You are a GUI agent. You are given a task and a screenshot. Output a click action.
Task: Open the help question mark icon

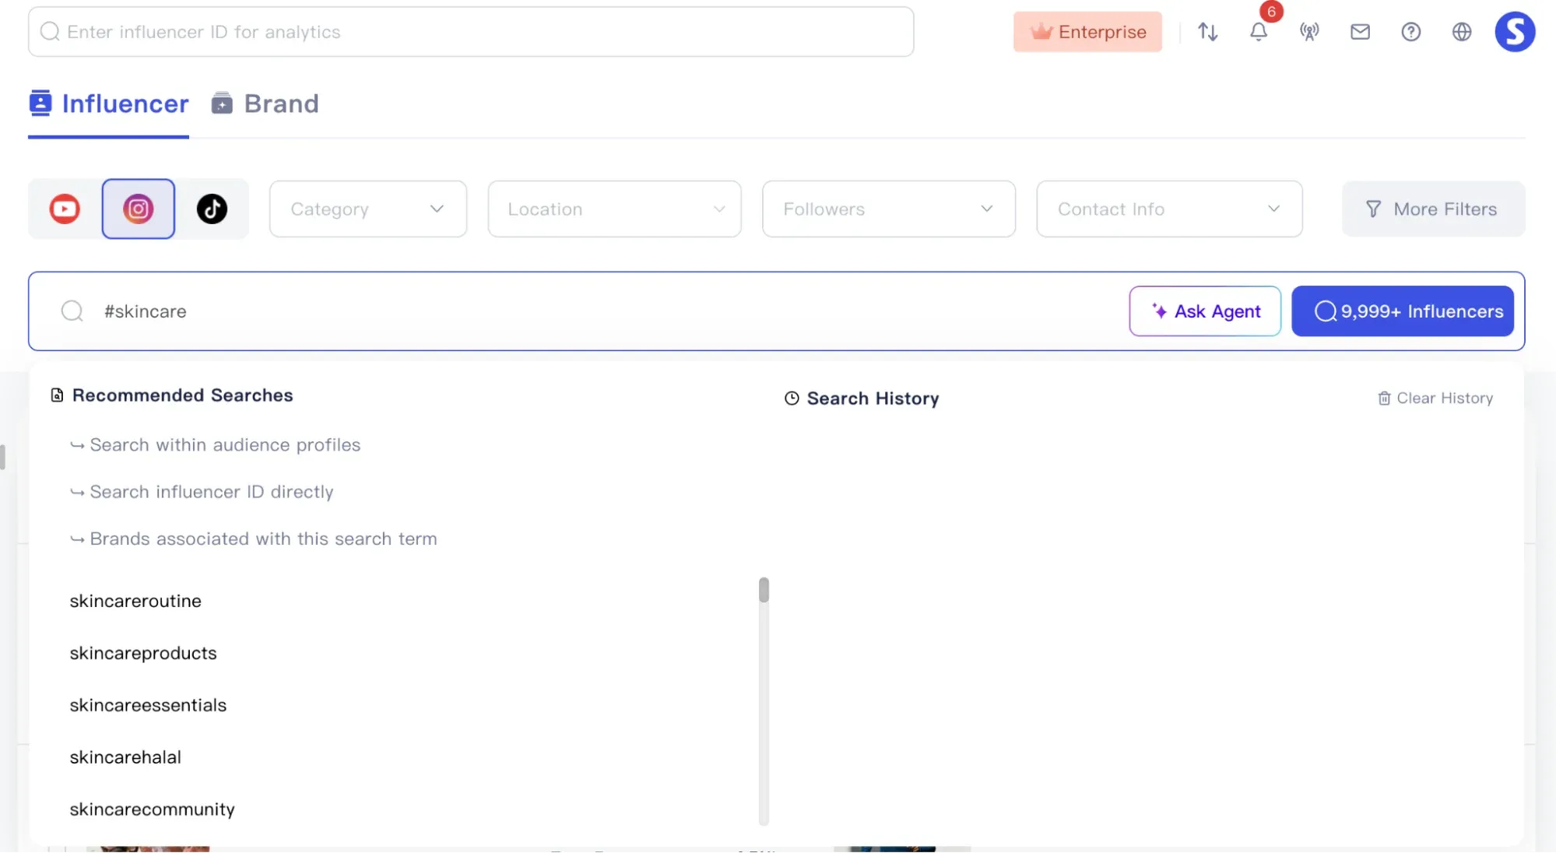click(1410, 32)
